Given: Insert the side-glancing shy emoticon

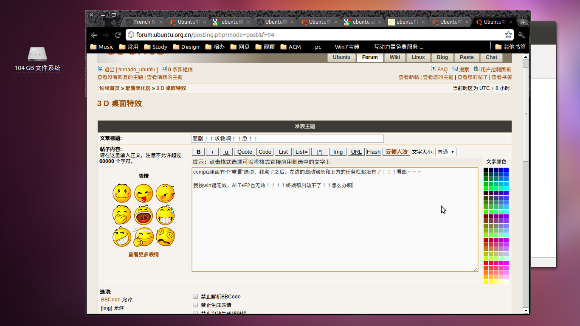Looking at the screenshot, I should (x=165, y=193).
